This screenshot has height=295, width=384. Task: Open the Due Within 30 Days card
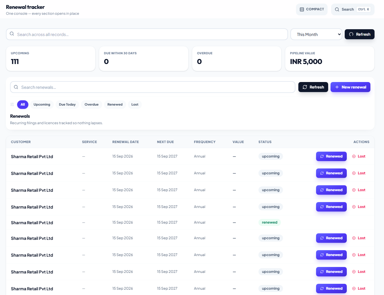pos(144,58)
